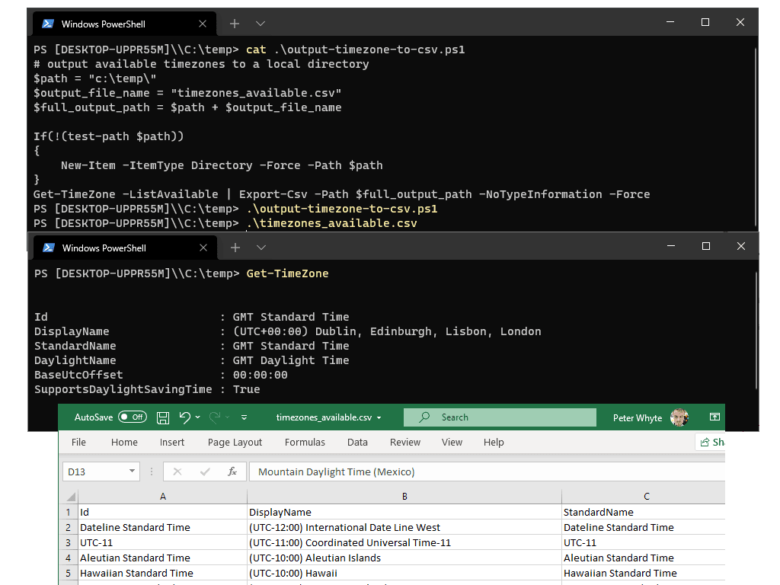Close the top Windows PowerShell tab

[203, 24]
